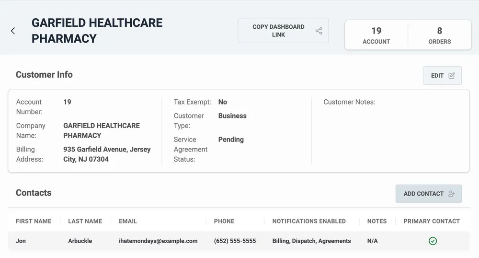Click the phone number (652) 555-5555

[x=235, y=241]
